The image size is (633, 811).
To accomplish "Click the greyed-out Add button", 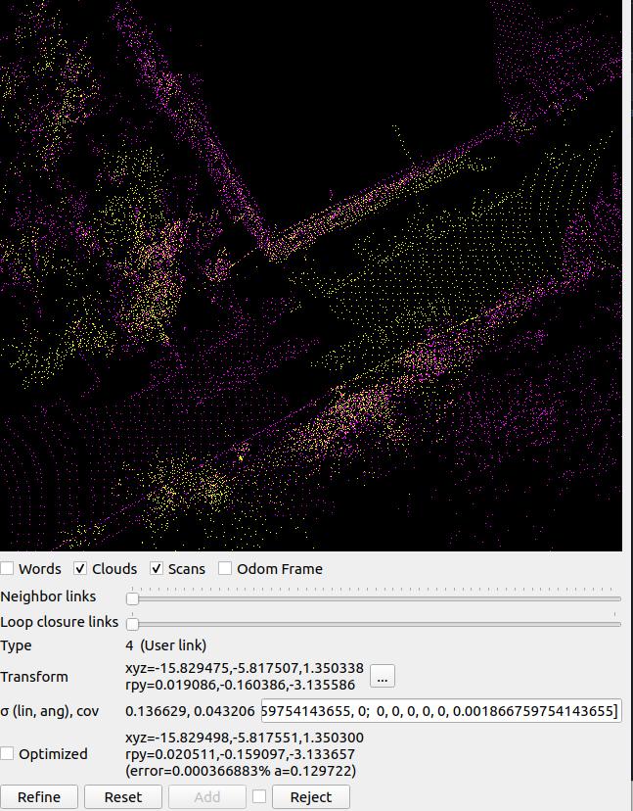I will 206,797.
